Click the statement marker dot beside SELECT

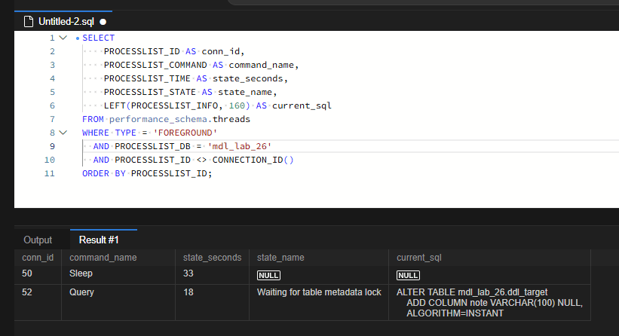click(x=78, y=38)
